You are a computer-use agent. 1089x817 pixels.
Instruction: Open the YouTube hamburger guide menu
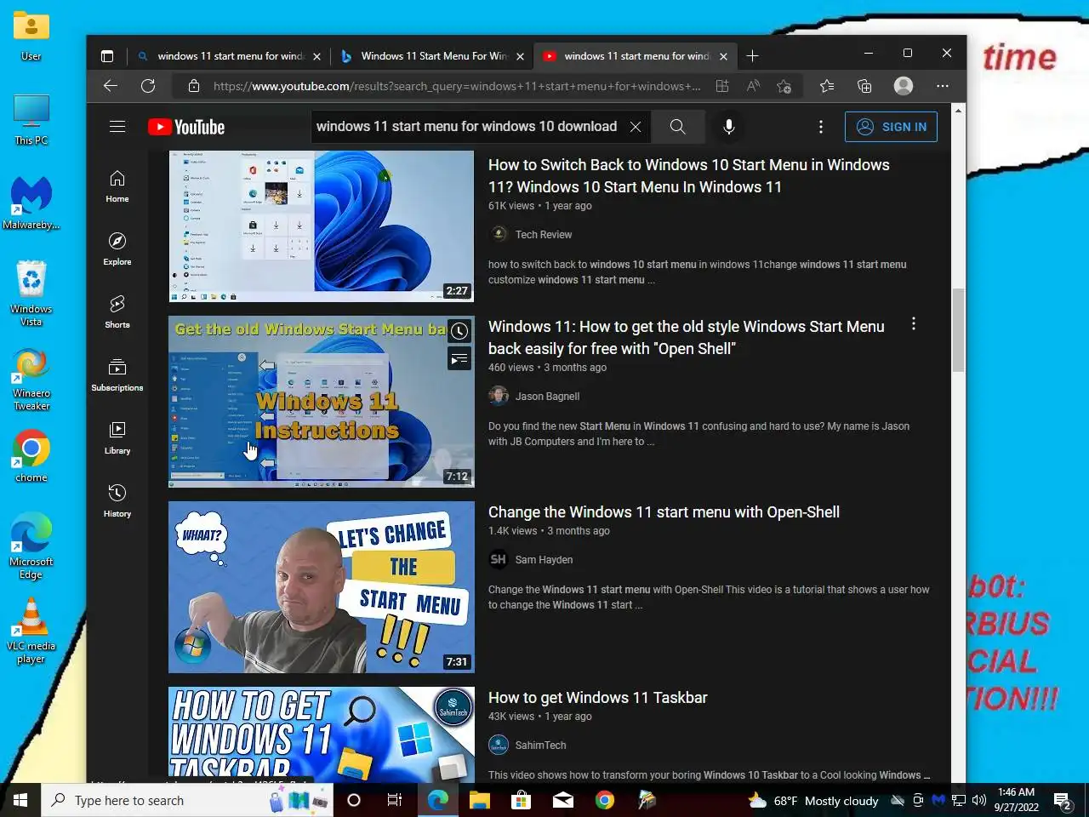(117, 127)
